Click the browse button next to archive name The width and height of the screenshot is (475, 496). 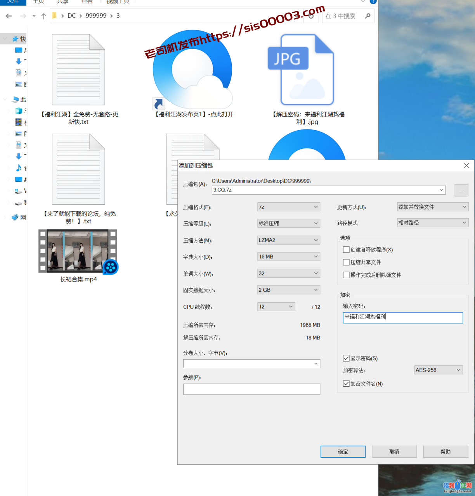click(x=461, y=190)
